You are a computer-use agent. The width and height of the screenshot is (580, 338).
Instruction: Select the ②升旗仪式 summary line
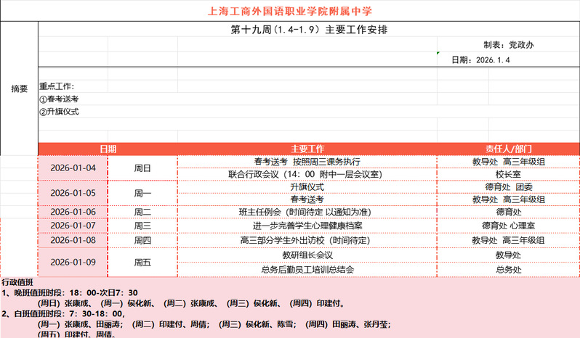coord(59,112)
